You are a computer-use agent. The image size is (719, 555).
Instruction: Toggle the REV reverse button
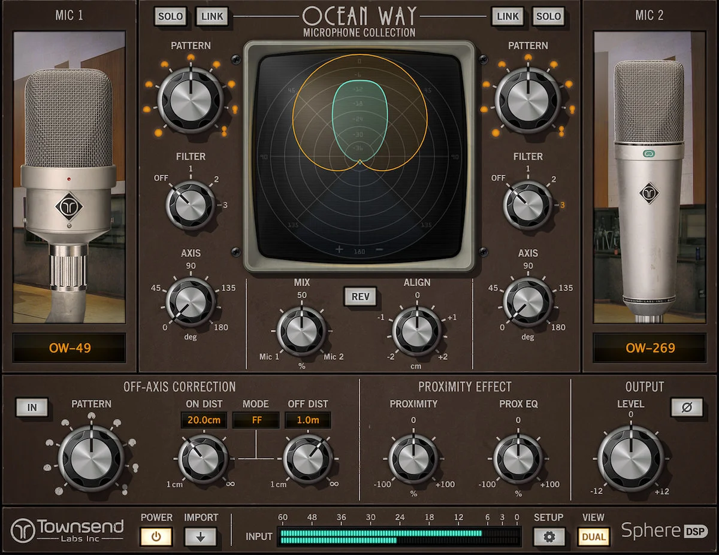pyautogui.click(x=360, y=296)
